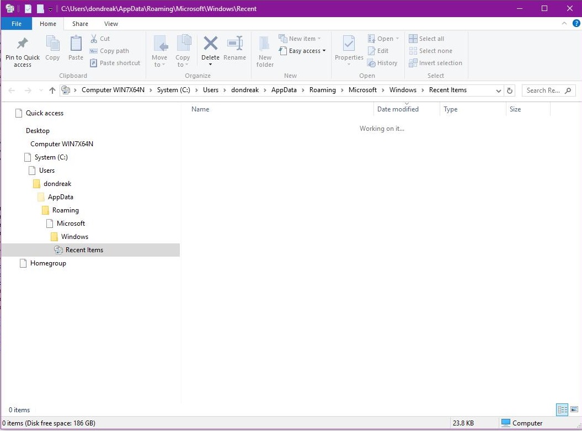Screen dimensions: 582x431
Task: Open the Recent locations dropdown arrow
Action: [41, 91]
